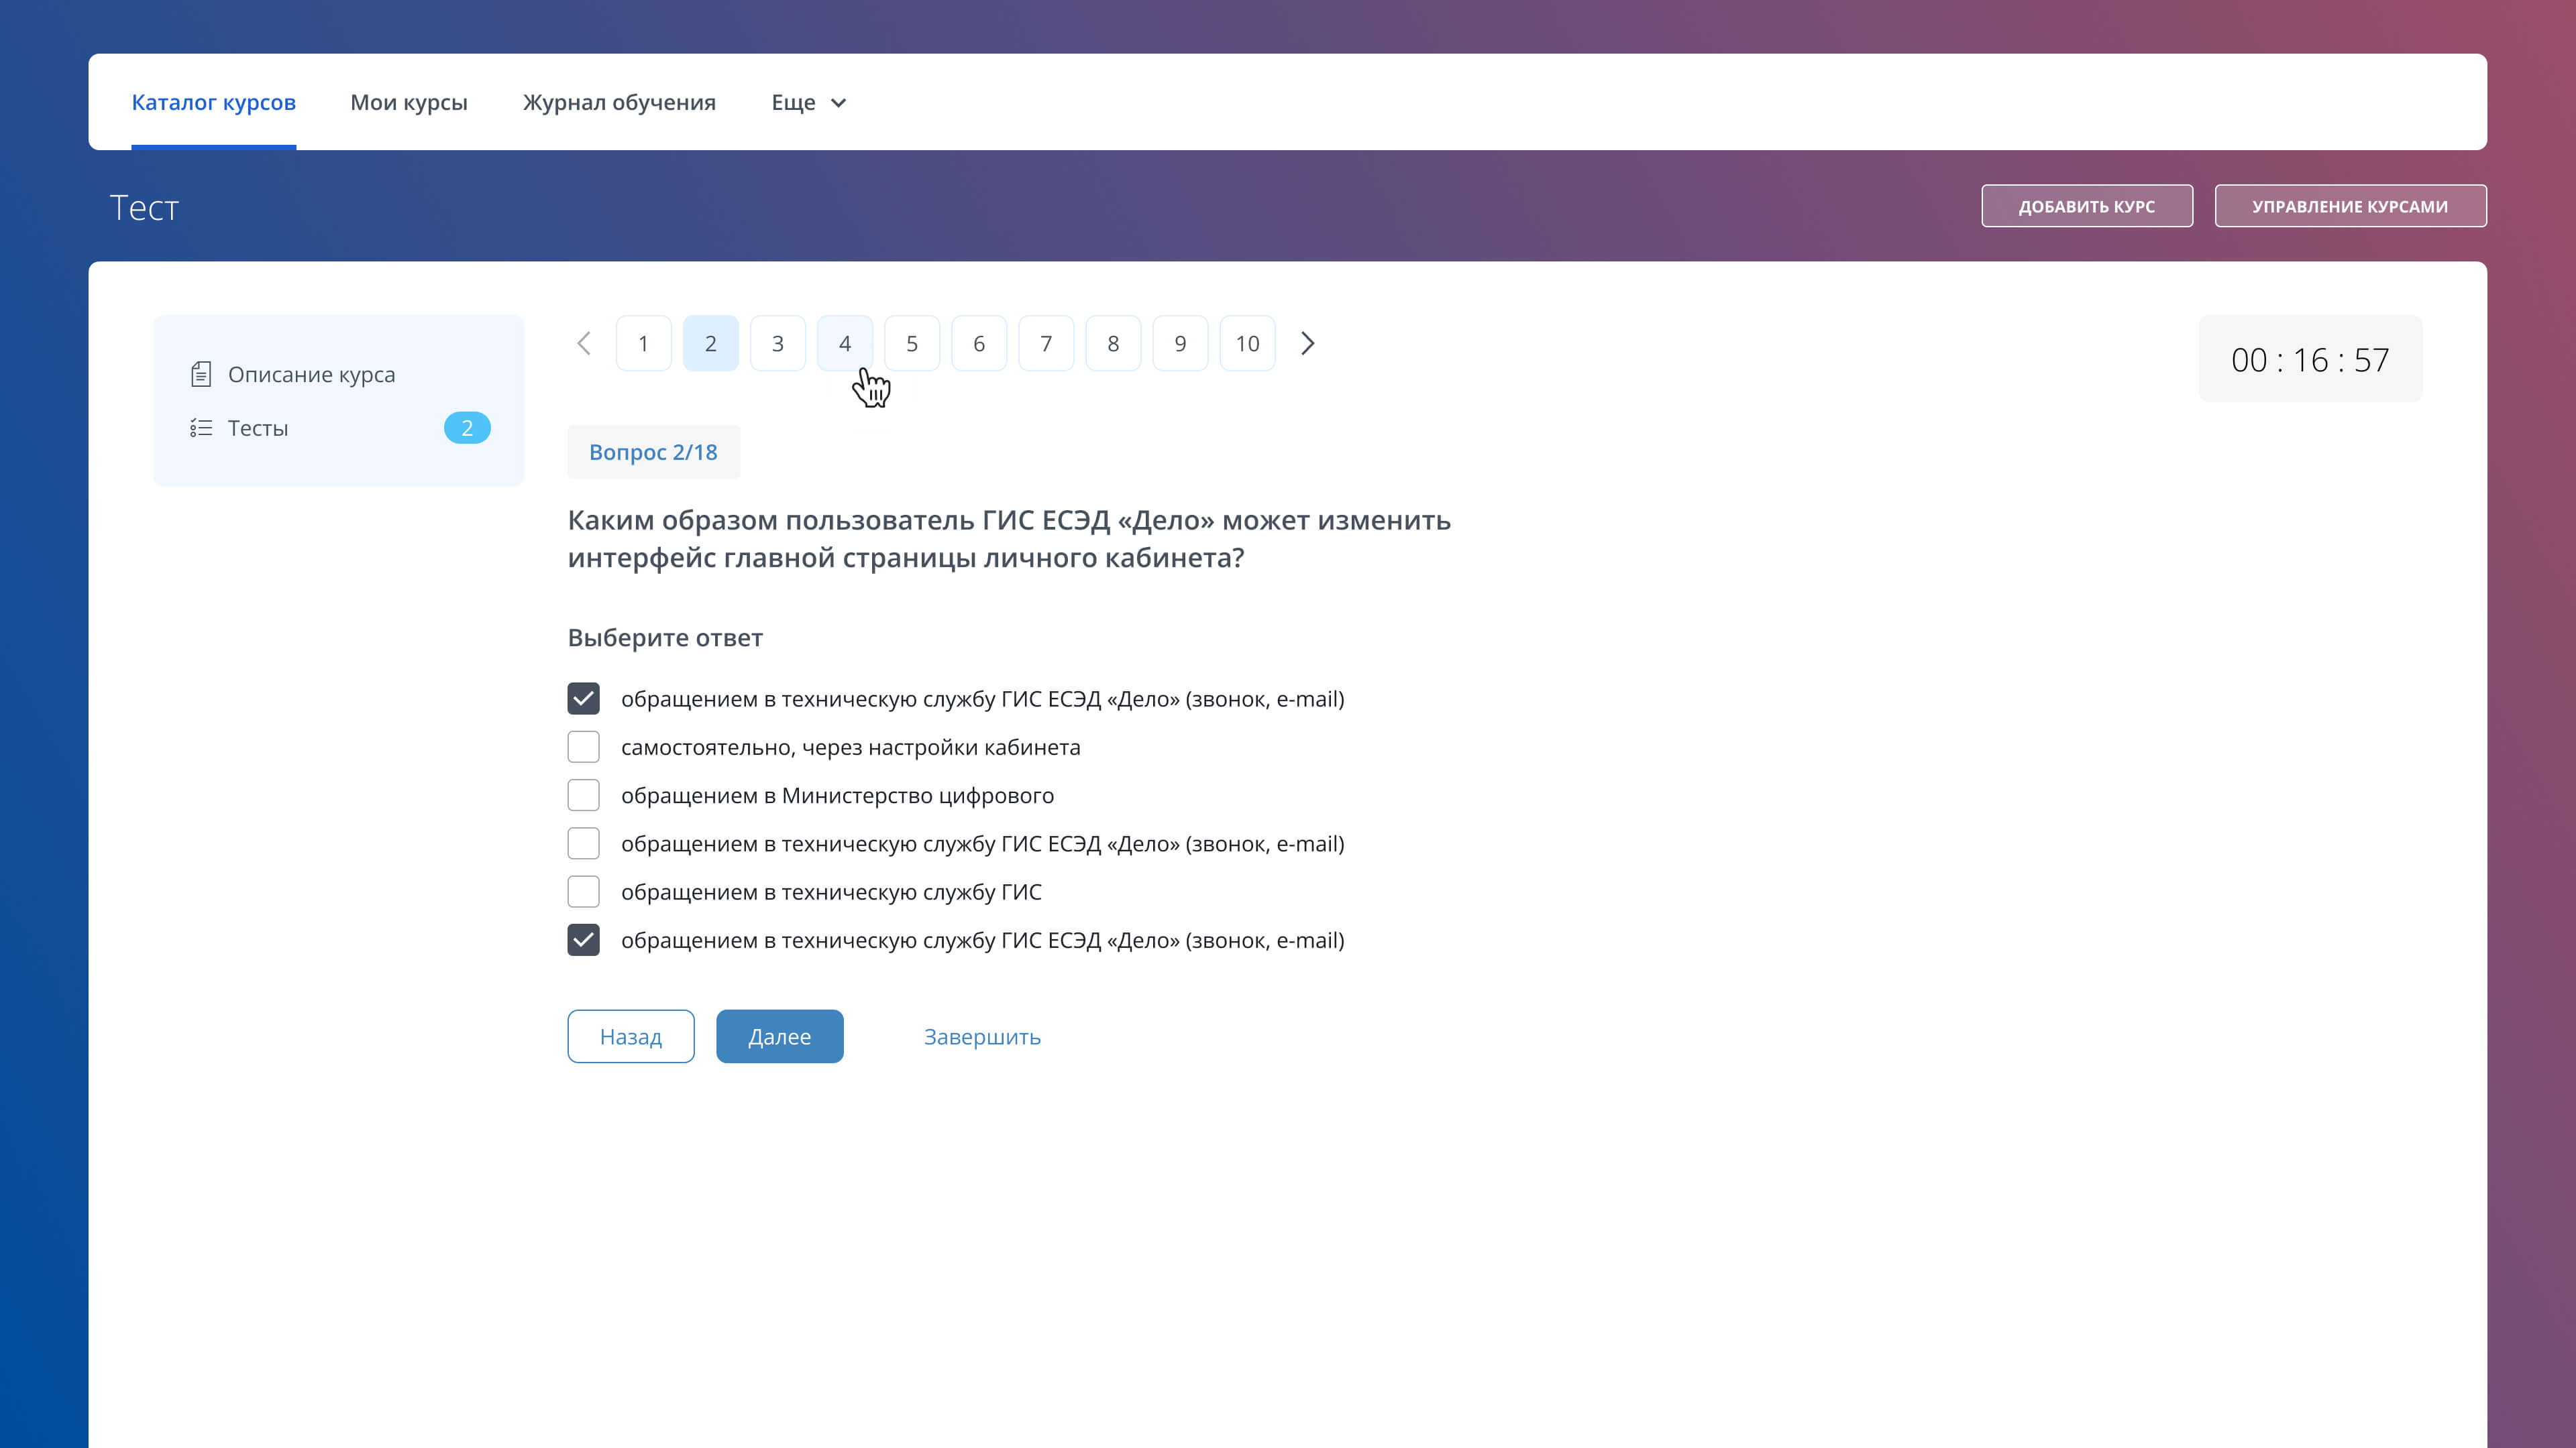The image size is (2576, 1448).
Task: Open the Каталог курсов tab
Action: 213,103
